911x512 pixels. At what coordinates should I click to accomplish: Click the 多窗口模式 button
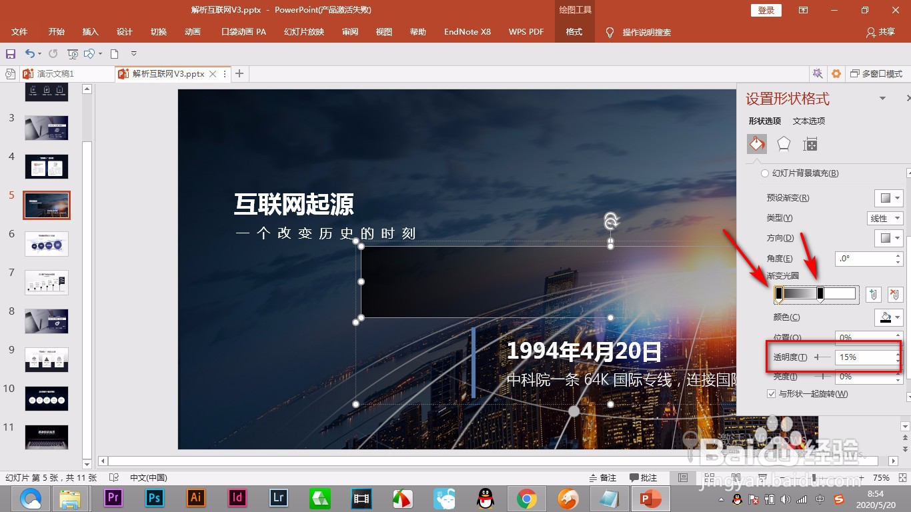(877, 74)
